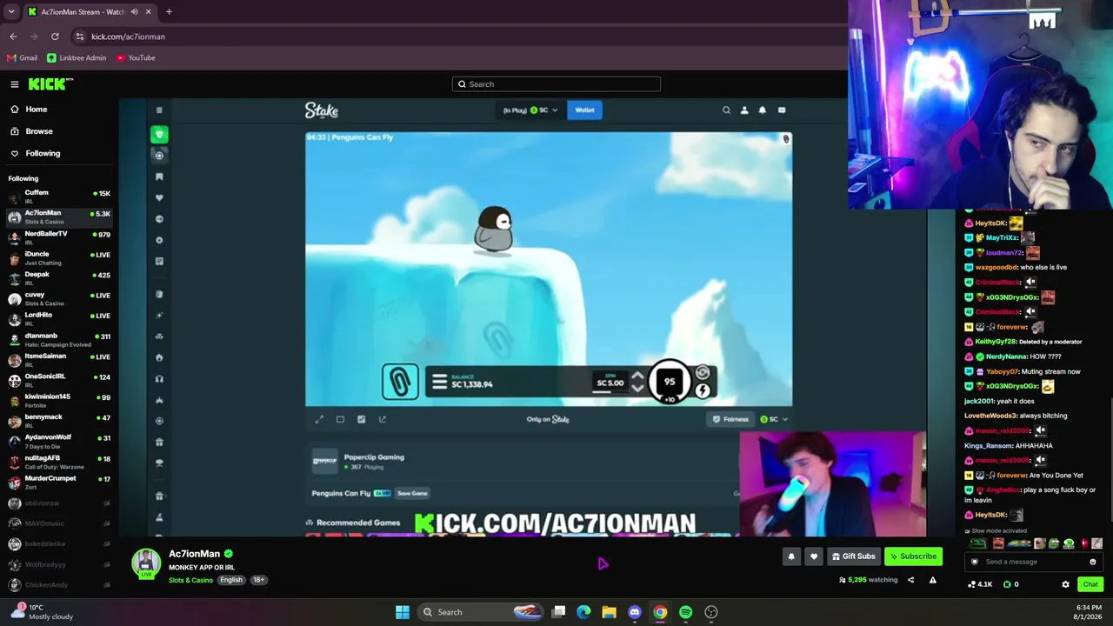Click the theatre mode rectangle icon

coord(340,419)
